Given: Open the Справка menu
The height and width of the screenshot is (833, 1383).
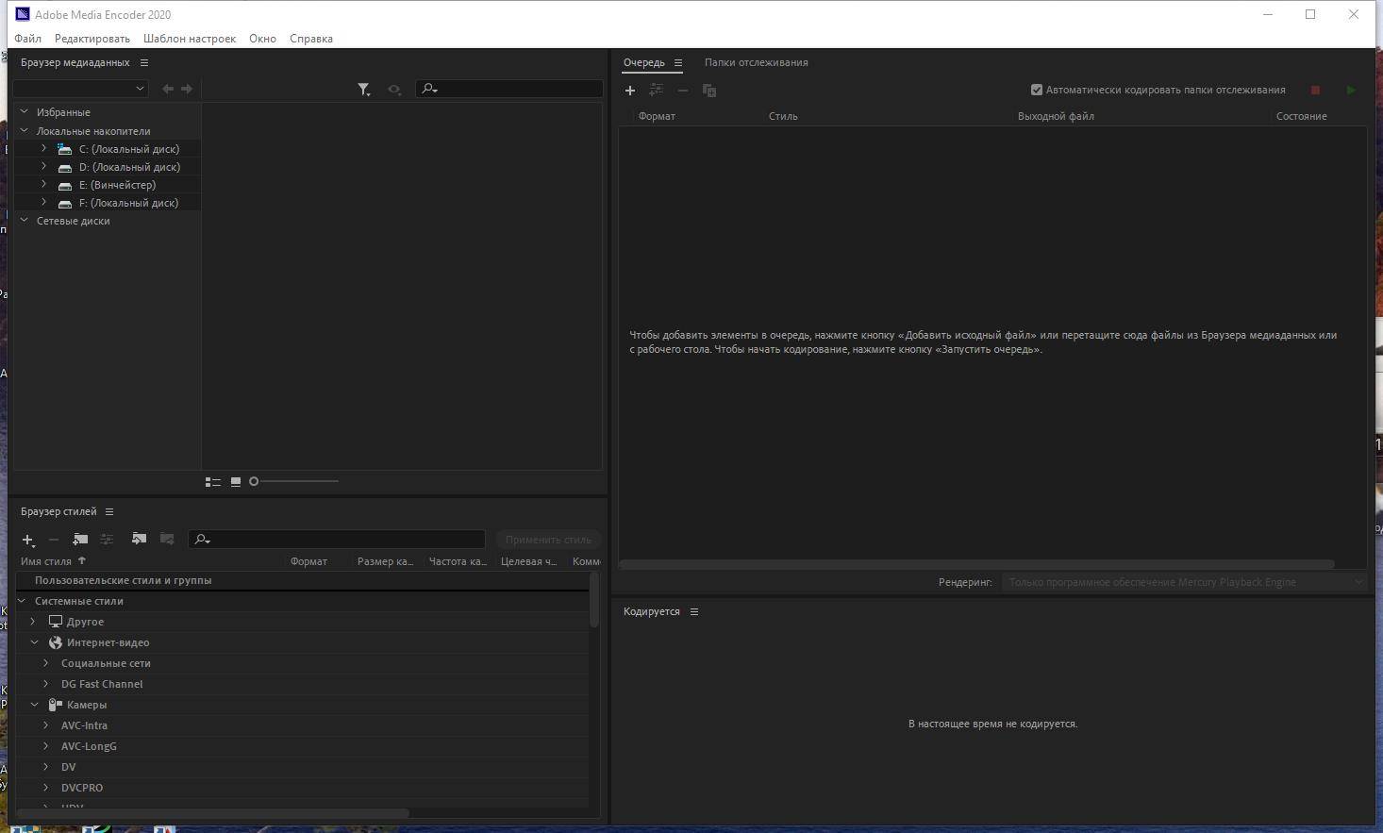Looking at the screenshot, I should tap(311, 39).
